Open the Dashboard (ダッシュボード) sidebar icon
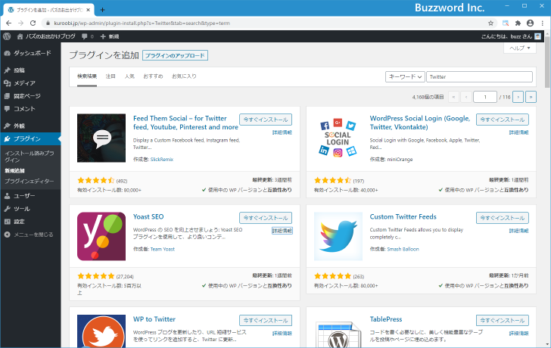551x348 pixels. coord(8,53)
